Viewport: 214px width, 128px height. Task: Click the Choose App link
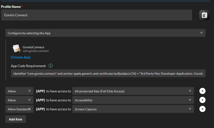pos(21,57)
